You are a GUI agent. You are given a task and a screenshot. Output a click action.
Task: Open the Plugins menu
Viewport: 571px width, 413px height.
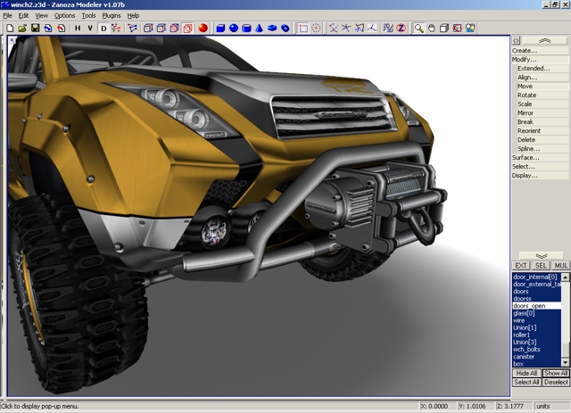point(111,15)
